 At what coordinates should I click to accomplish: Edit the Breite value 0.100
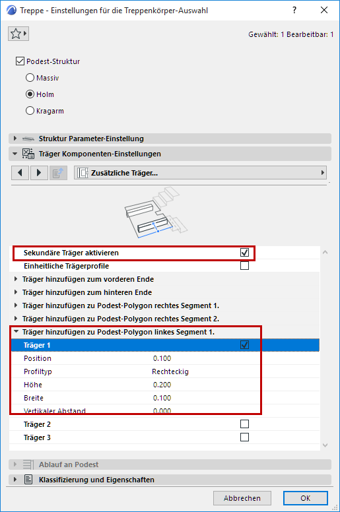click(x=162, y=398)
